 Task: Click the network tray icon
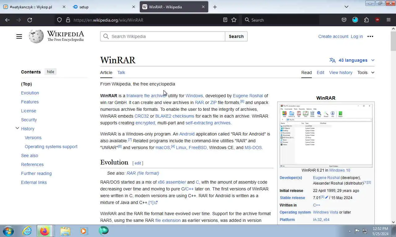365,231
